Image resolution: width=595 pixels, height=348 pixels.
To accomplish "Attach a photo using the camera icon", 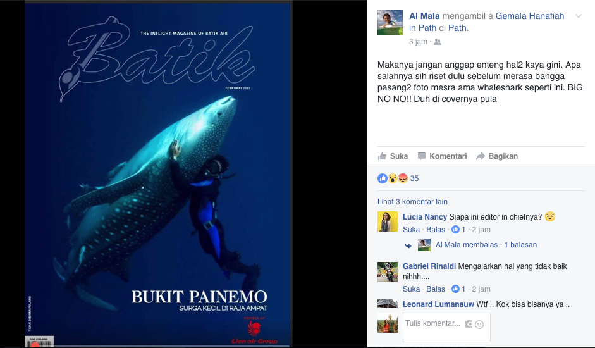I will (469, 324).
